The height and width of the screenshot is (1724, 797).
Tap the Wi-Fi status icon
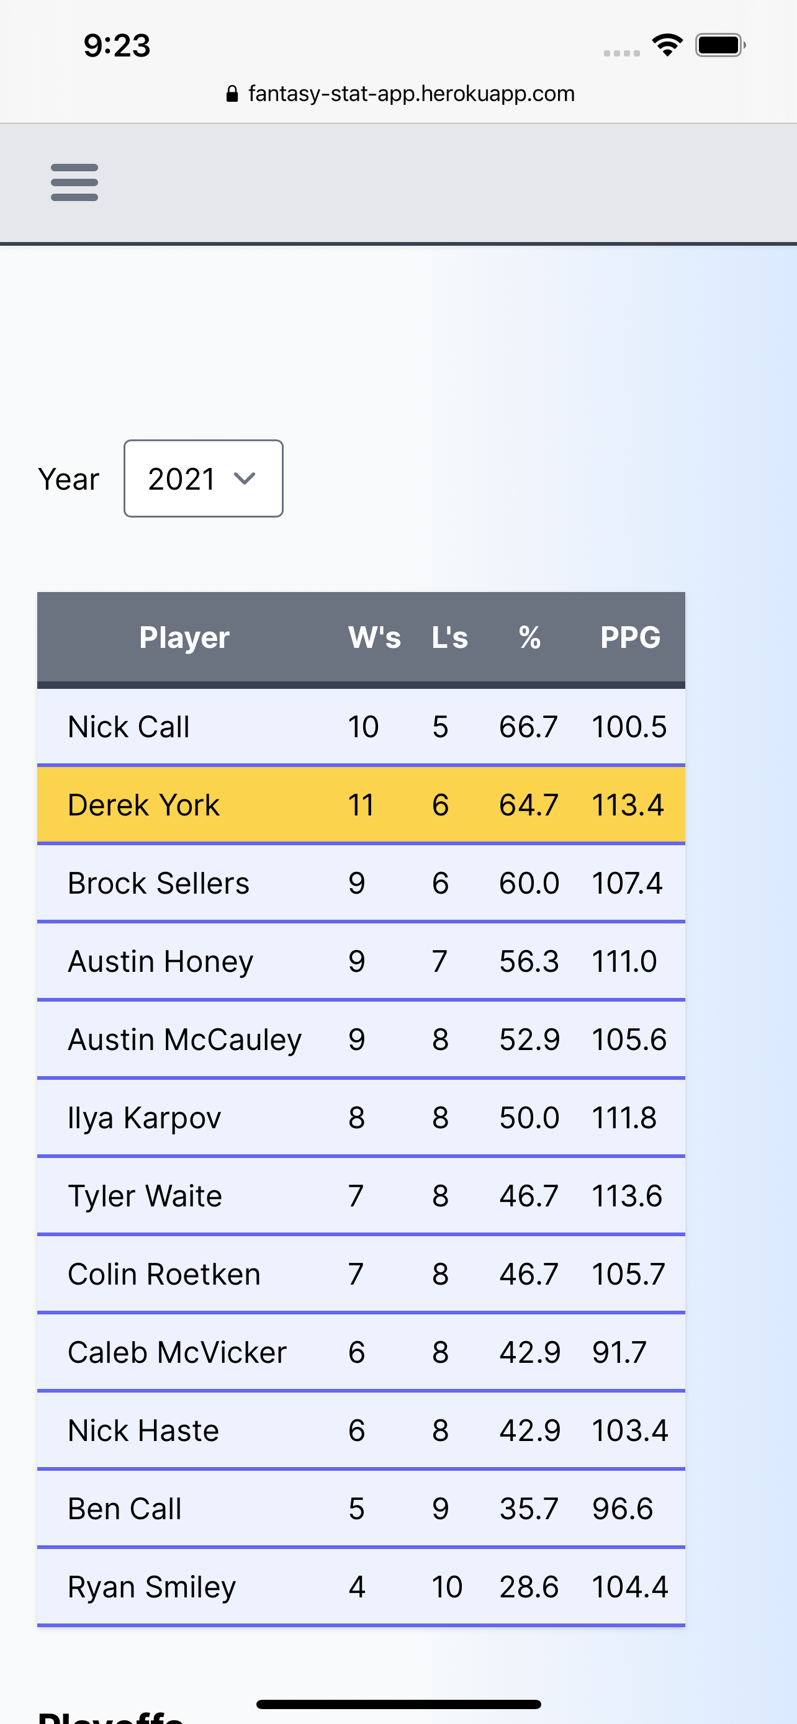coord(667,45)
